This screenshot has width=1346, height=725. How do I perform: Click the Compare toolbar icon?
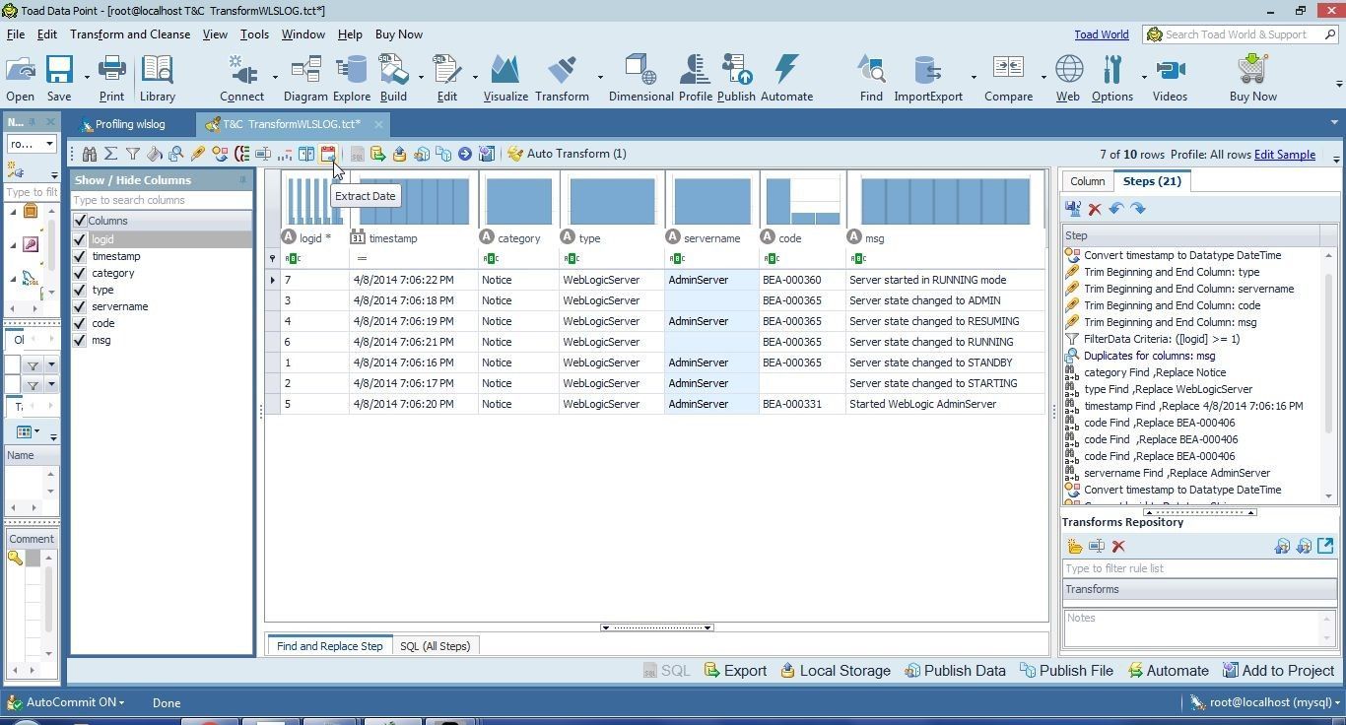[x=1008, y=78]
